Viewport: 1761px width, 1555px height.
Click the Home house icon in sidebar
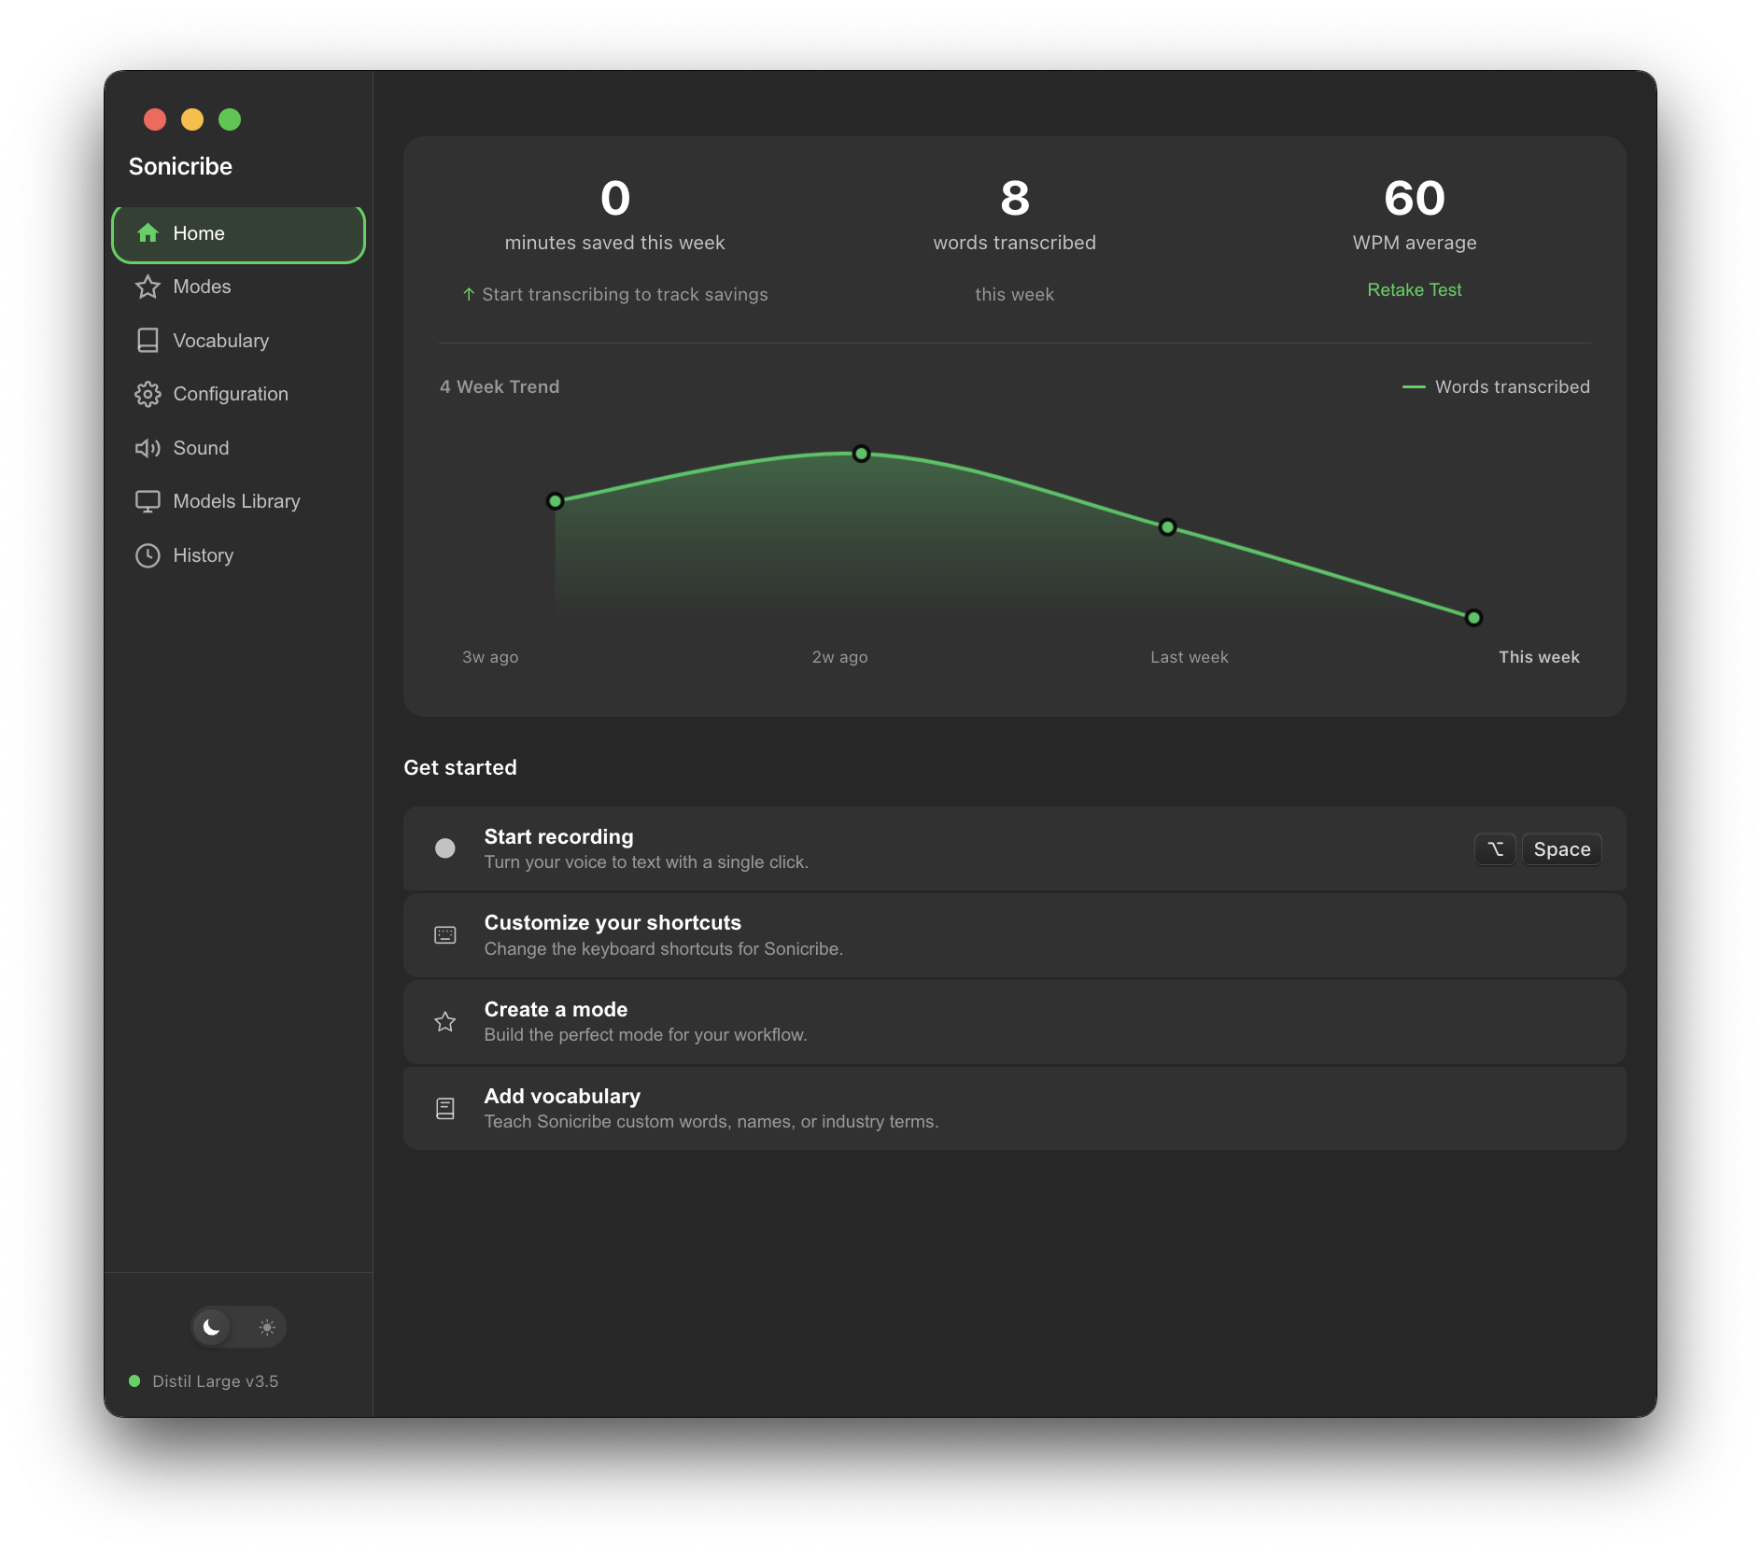148,233
